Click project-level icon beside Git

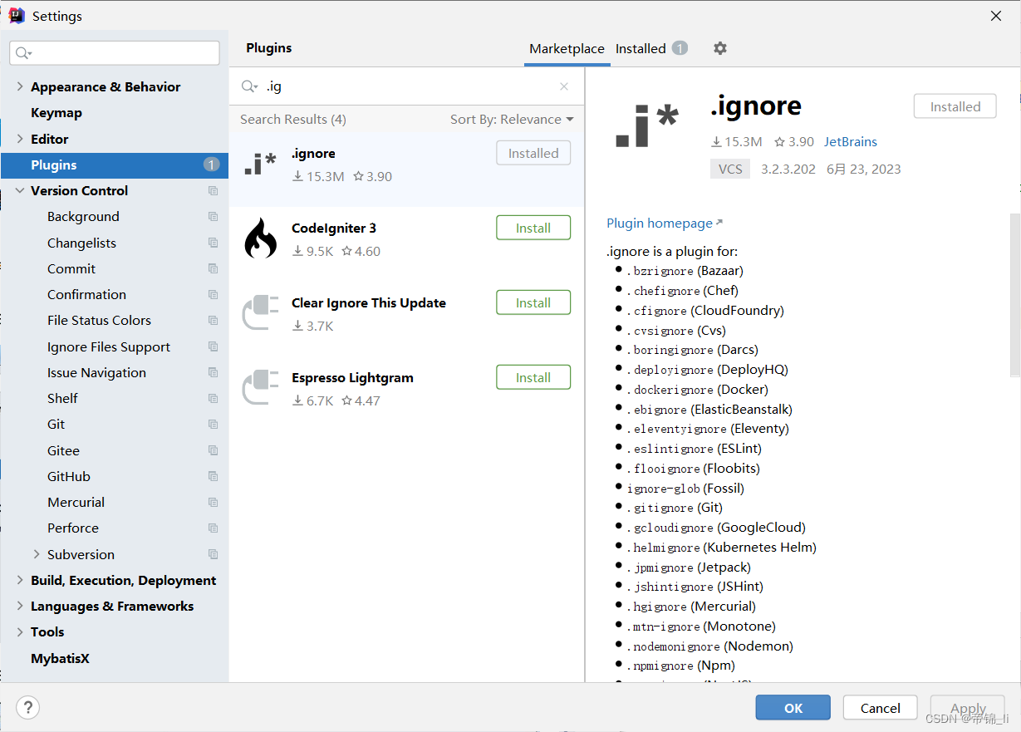click(x=214, y=424)
